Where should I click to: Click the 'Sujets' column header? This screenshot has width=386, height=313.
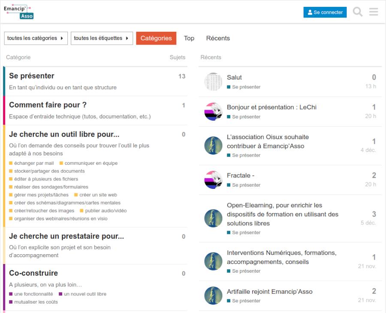point(178,57)
